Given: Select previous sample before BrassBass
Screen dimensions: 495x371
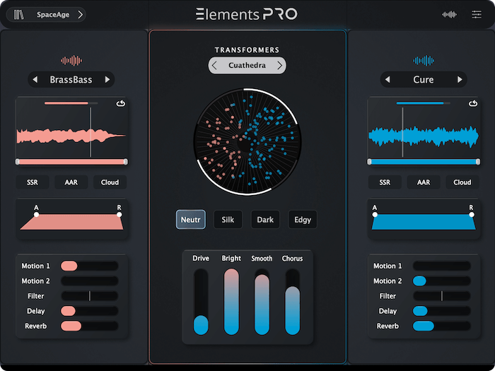Looking at the screenshot, I should pos(35,80).
